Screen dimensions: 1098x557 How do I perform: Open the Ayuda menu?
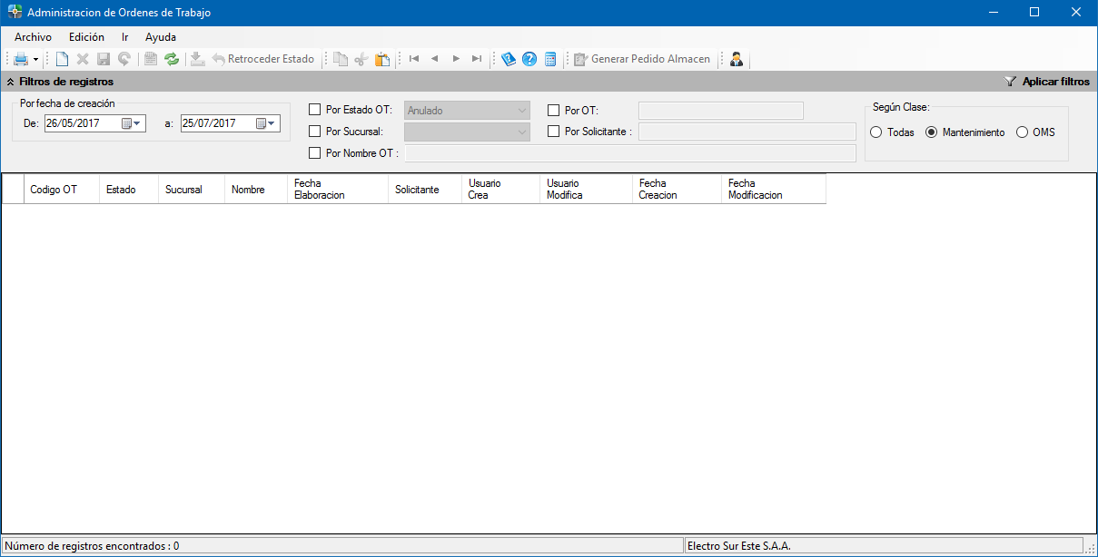click(161, 37)
